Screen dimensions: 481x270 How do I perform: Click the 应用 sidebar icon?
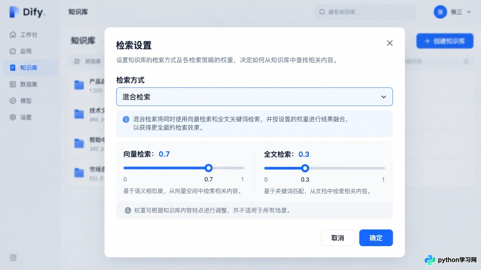(13, 51)
